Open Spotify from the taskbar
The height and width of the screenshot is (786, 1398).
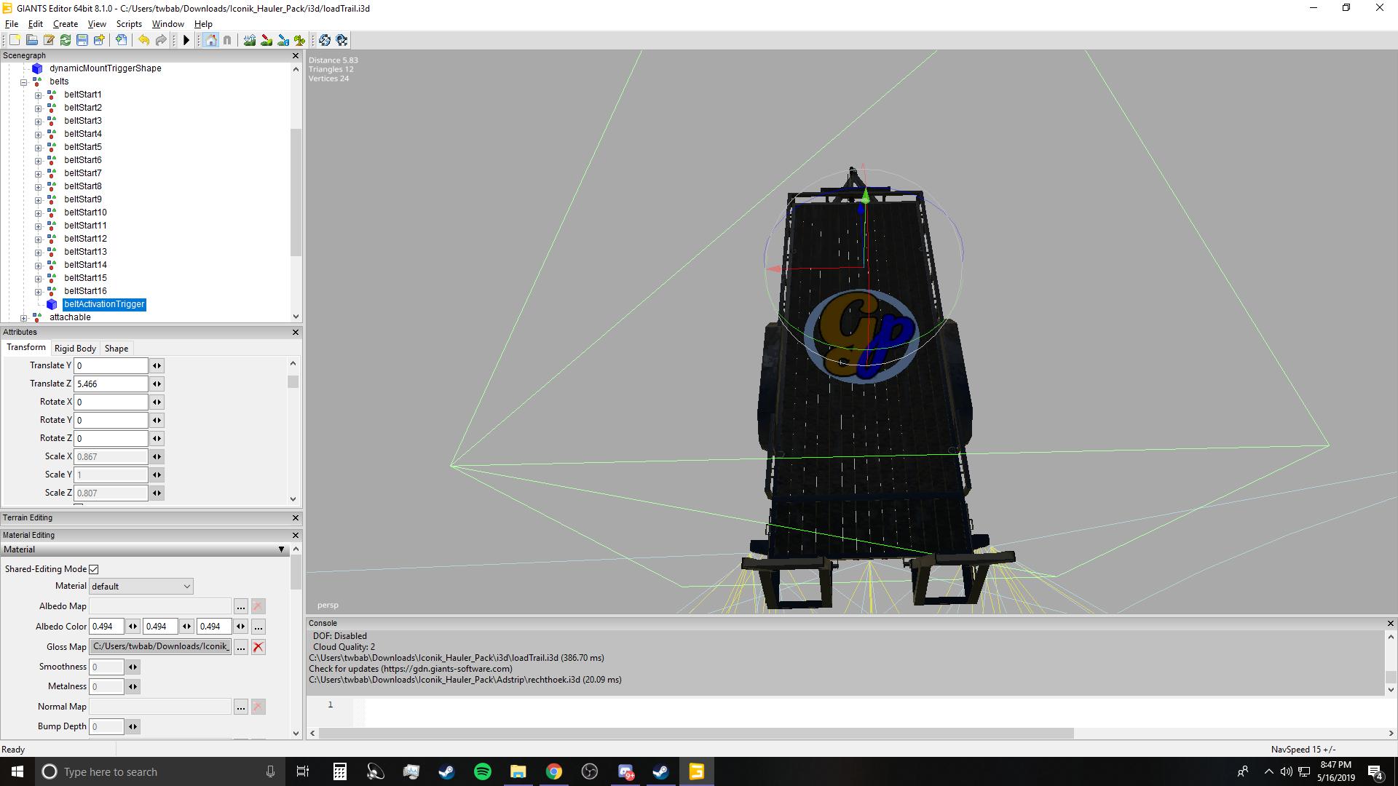coord(482,771)
